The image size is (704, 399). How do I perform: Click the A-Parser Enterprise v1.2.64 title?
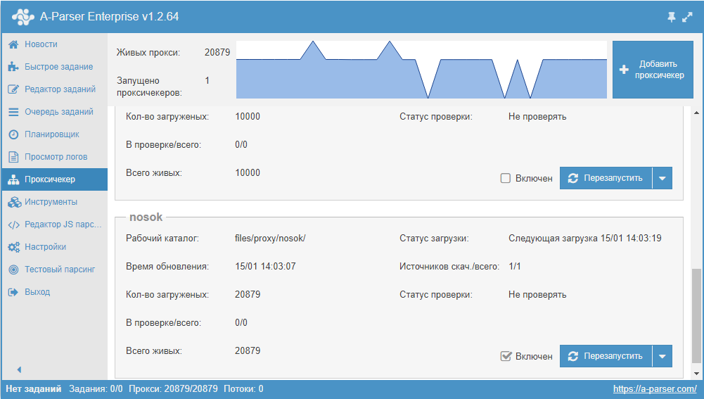pyautogui.click(x=109, y=17)
